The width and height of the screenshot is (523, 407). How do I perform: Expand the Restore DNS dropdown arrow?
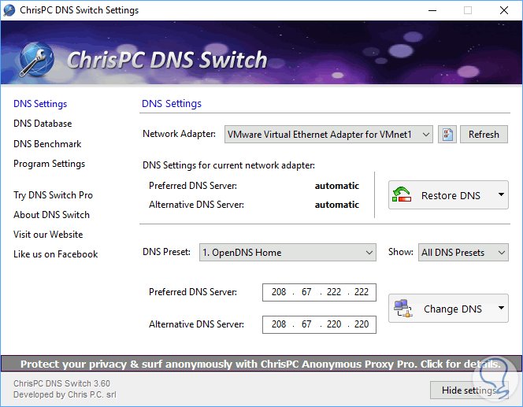[x=501, y=194]
